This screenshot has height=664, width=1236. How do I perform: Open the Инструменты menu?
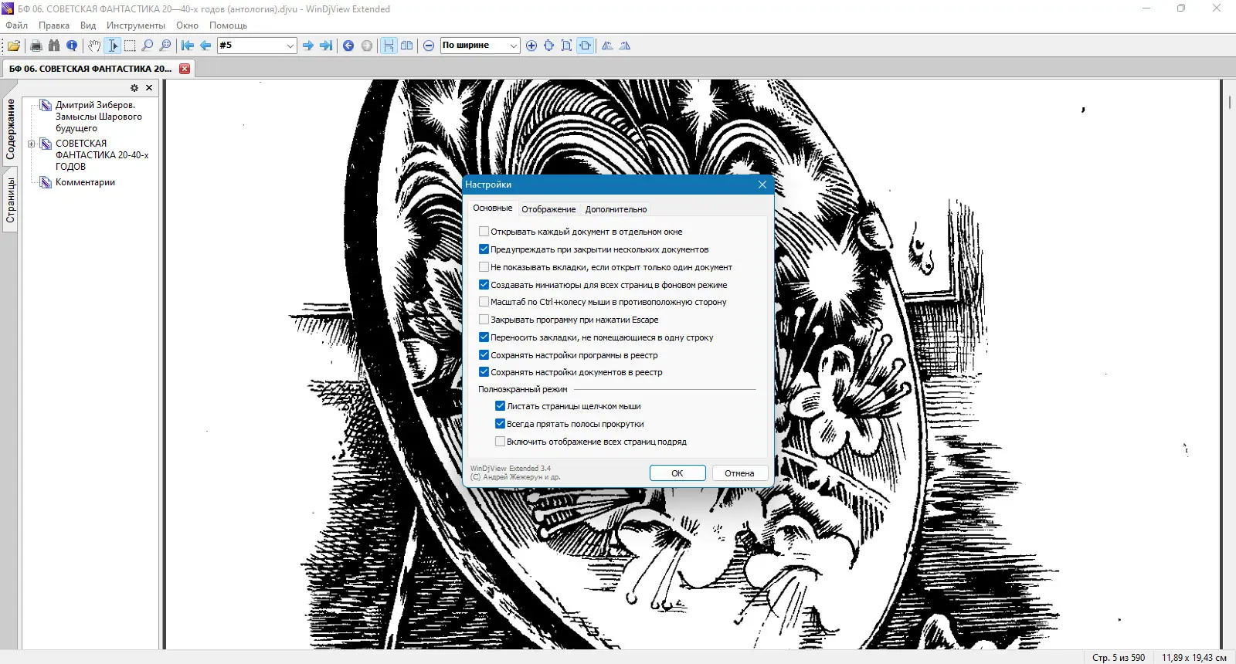tap(136, 25)
